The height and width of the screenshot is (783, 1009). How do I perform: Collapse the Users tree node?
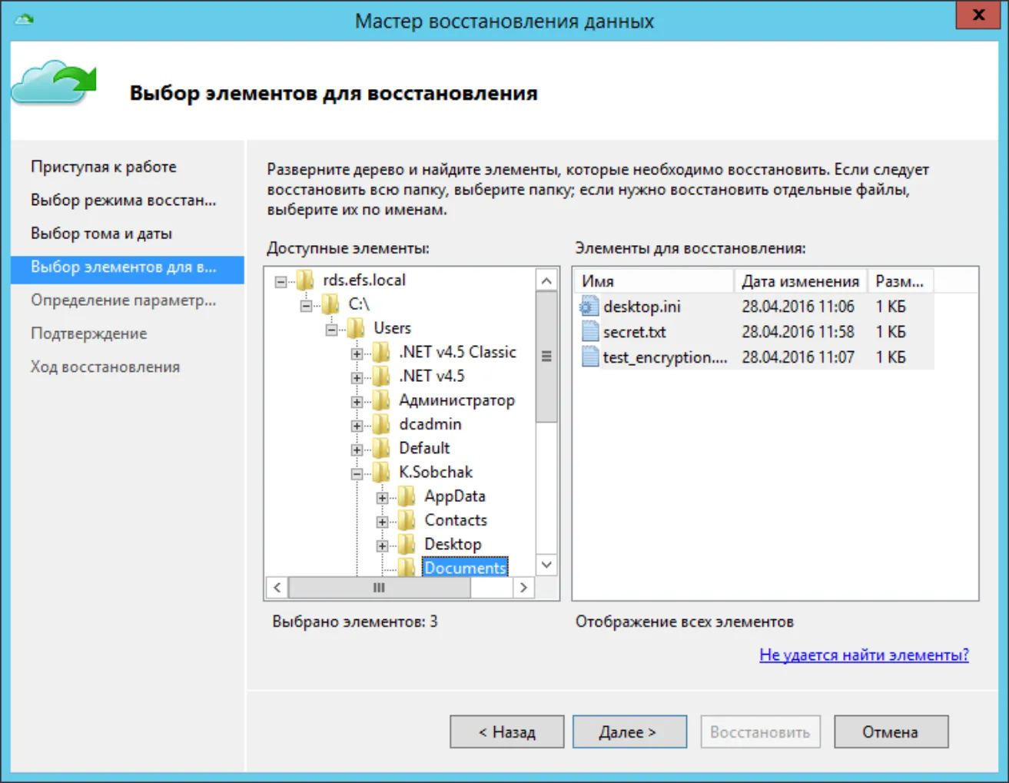(331, 330)
